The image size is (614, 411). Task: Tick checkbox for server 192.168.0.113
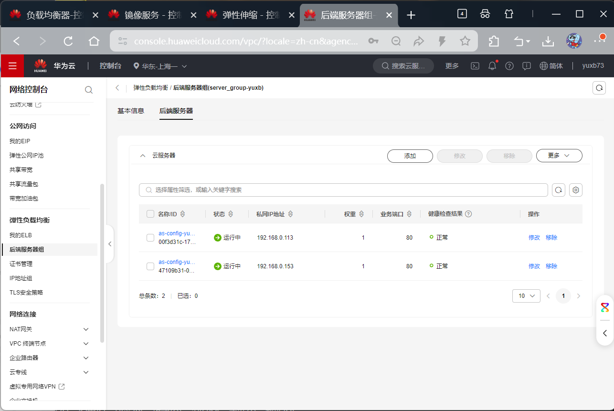(150, 237)
